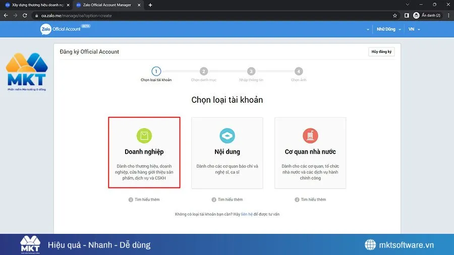
Task: Click the liên hệ link
Action: click(247, 214)
